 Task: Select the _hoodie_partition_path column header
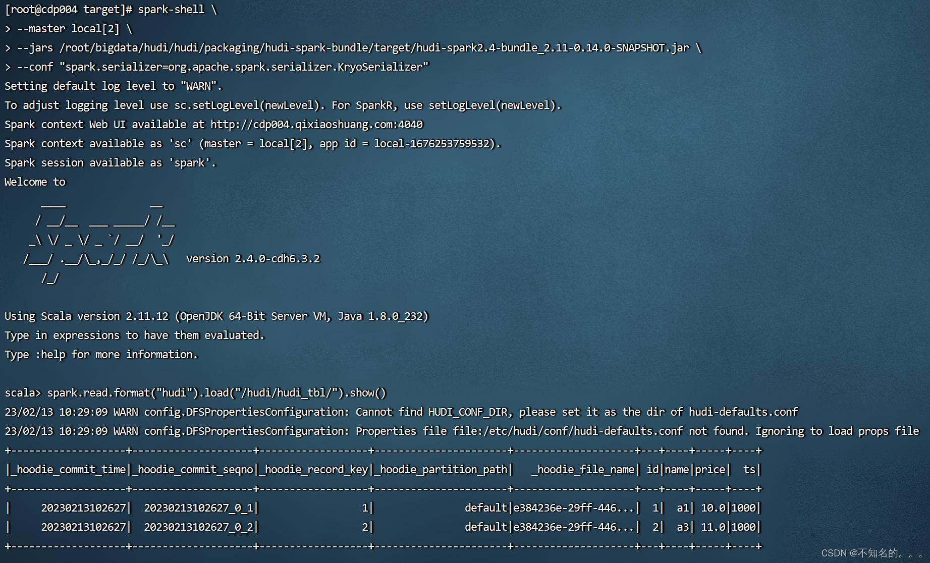pos(441,470)
